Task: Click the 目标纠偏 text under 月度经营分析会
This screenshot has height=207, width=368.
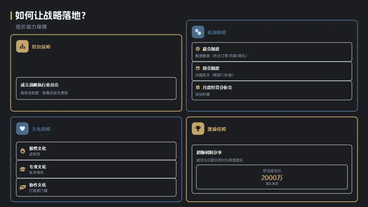Action: (202, 94)
